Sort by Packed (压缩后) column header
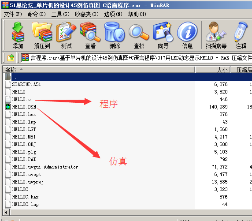The height and width of the screenshot is (221, 252). tap(241, 70)
